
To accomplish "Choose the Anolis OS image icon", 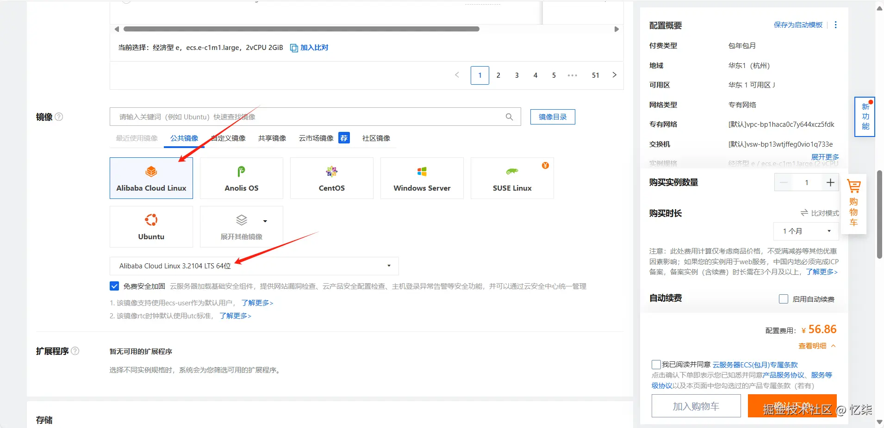I will (x=241, y=172).
